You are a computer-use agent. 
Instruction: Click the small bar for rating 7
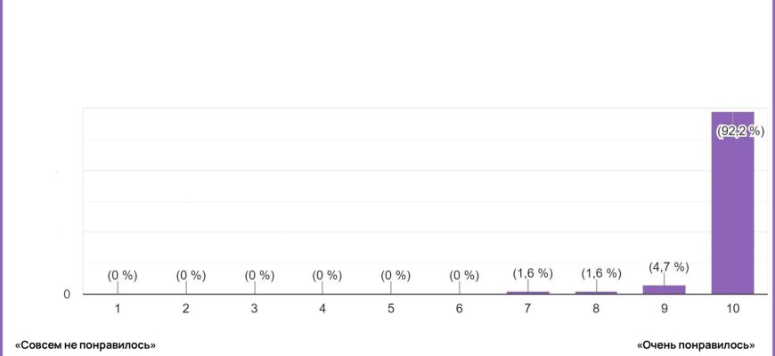click(x=527, y=292)
